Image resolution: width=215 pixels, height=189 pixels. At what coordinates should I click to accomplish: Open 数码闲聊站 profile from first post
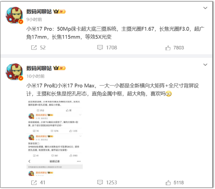[x=39, y=12]
